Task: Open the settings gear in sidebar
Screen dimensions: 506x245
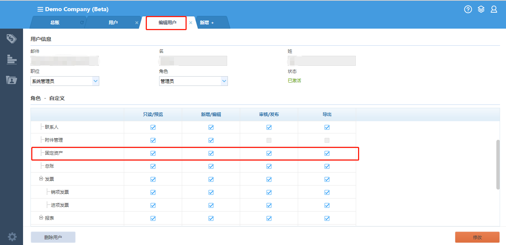Action: pyautogui.click(x=12, y=236)
